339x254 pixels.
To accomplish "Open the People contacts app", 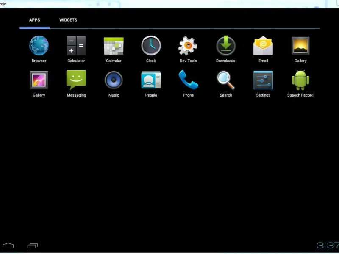I will point(151,80).
